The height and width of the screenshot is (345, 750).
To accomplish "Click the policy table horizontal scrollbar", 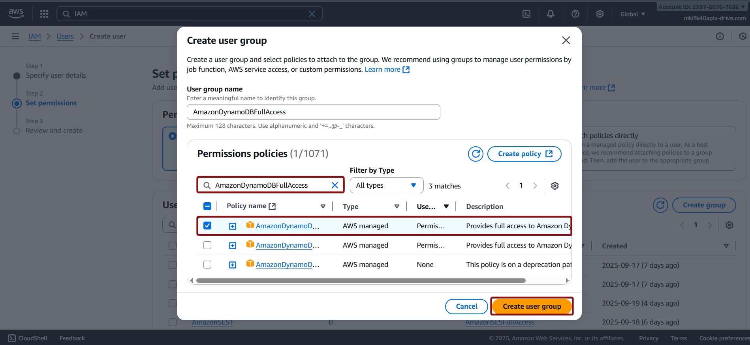I will point(361,281).
